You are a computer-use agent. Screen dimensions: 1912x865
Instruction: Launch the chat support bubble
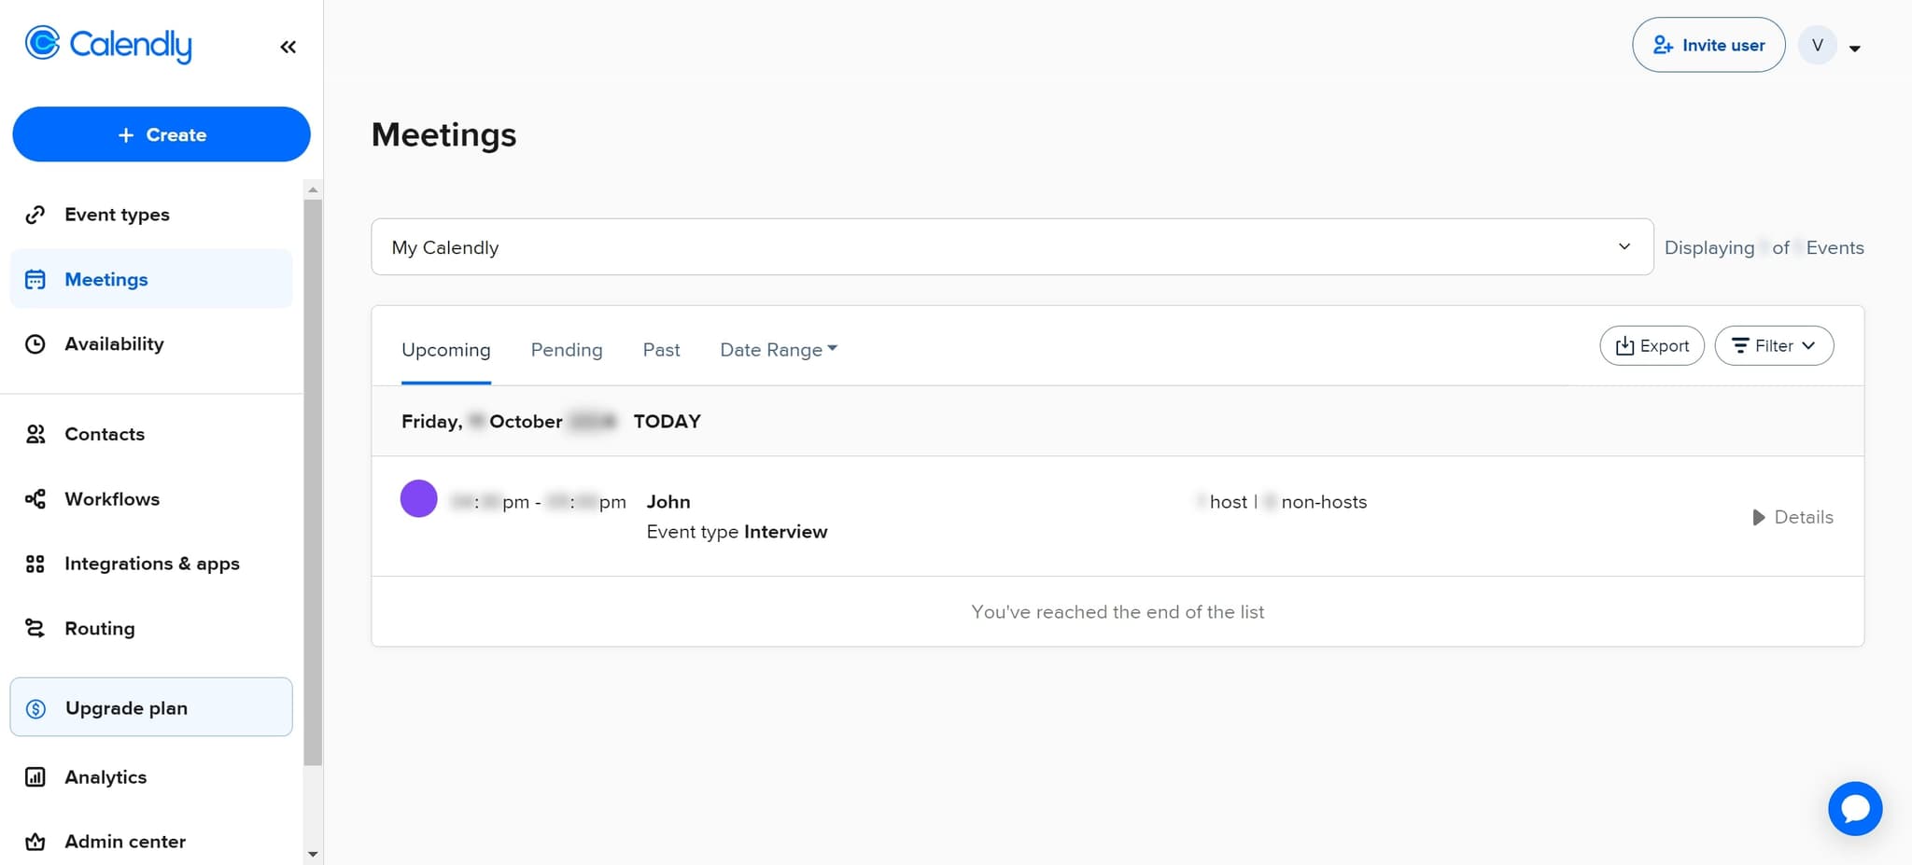pyautogui.click(x=1855, y=808)
